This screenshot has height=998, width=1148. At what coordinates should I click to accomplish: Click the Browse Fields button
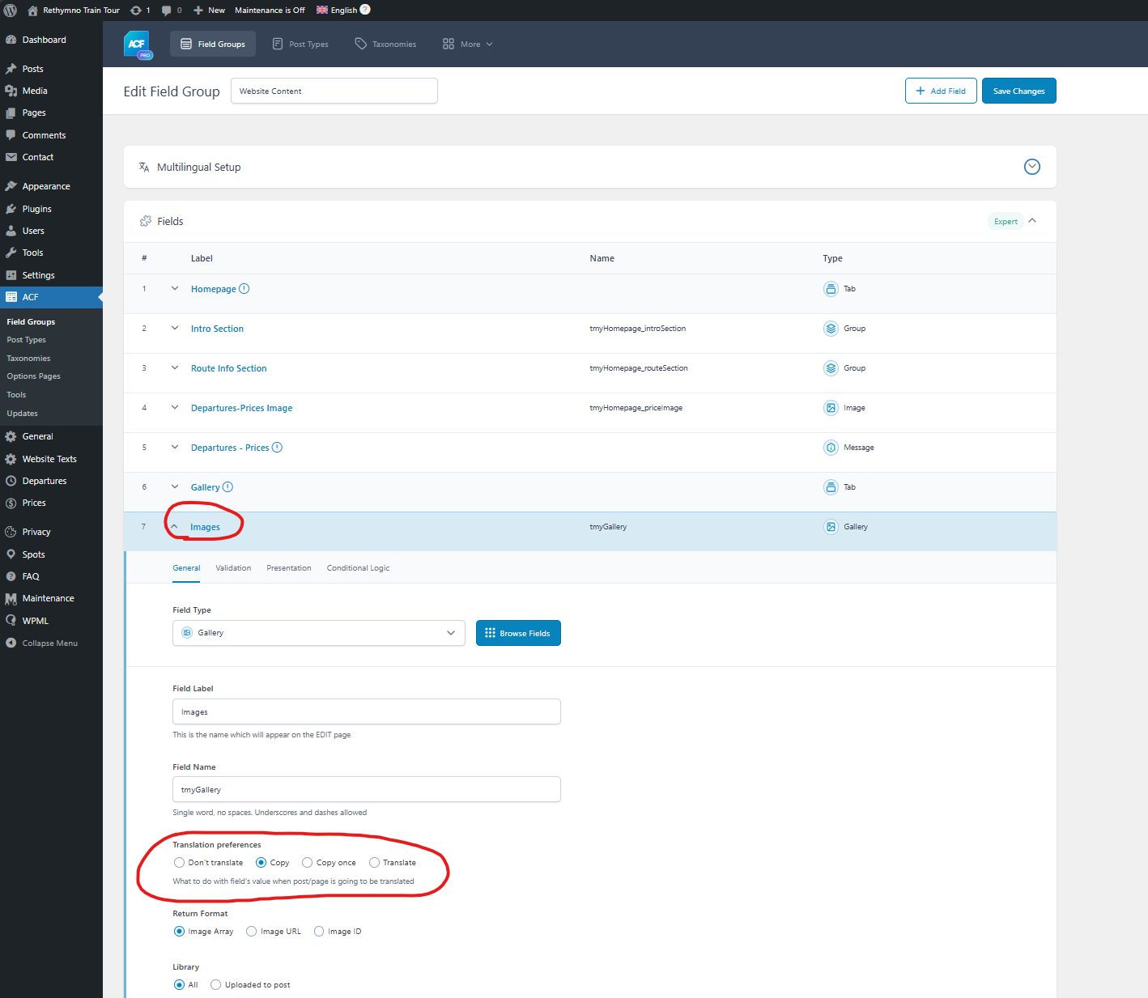coord(518,633)
